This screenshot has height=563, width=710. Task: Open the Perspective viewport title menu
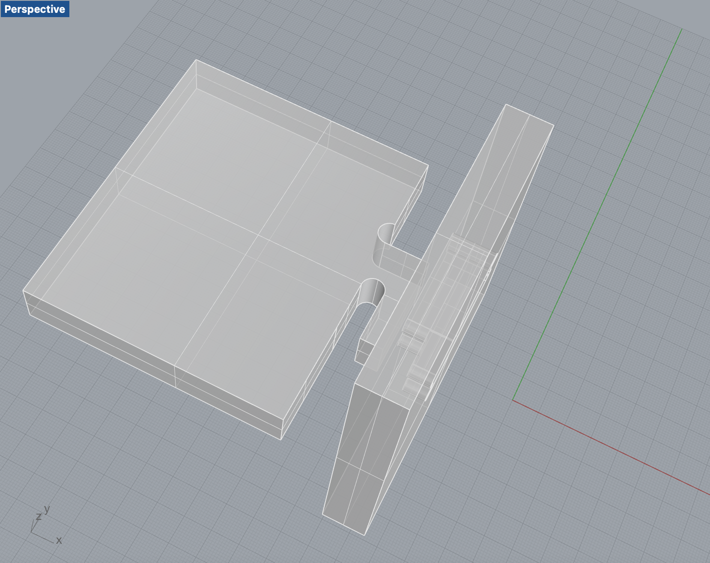(35, 9)
